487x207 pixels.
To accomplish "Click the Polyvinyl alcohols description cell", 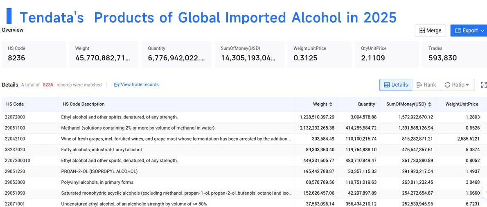I will pyautogui.click(x=98, y=182).
